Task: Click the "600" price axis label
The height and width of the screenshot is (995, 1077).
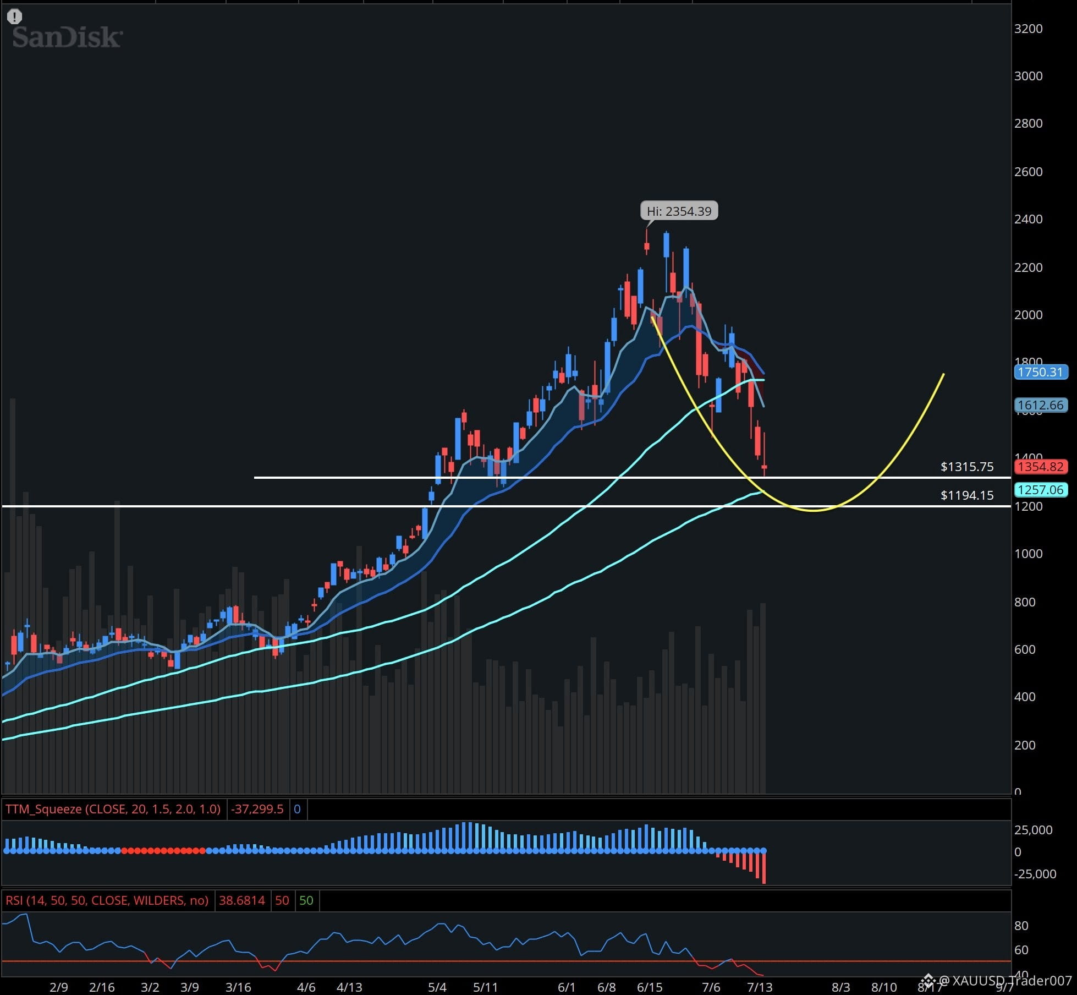Action: coord(1025,649)
